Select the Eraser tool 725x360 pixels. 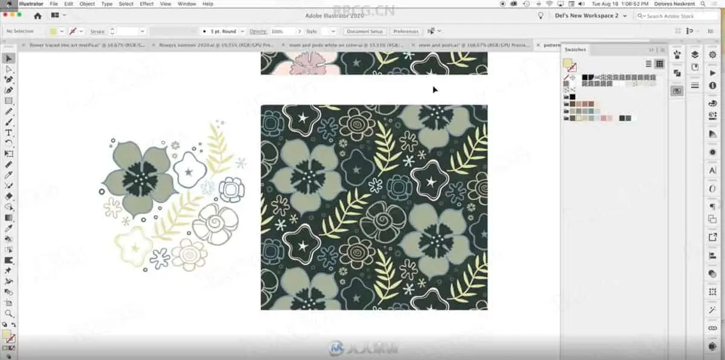pos(8,196)
